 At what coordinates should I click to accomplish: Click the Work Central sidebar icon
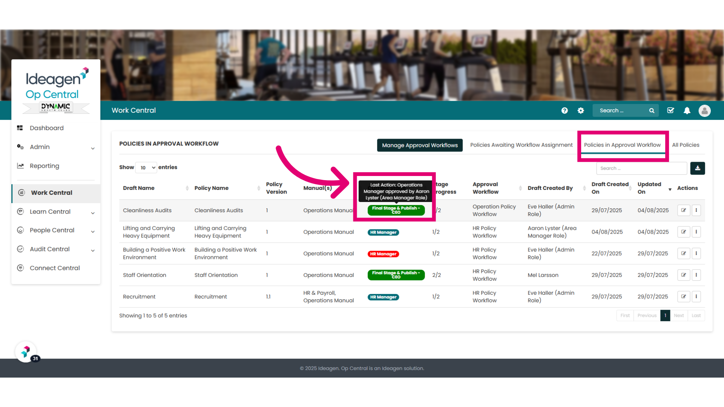tap(21, 193)
